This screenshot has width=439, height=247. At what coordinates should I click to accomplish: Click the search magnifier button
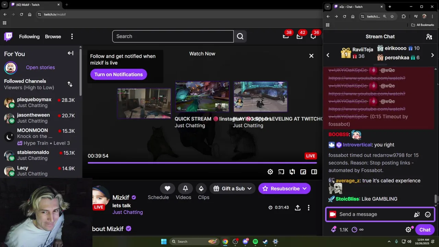click(240, 36)
